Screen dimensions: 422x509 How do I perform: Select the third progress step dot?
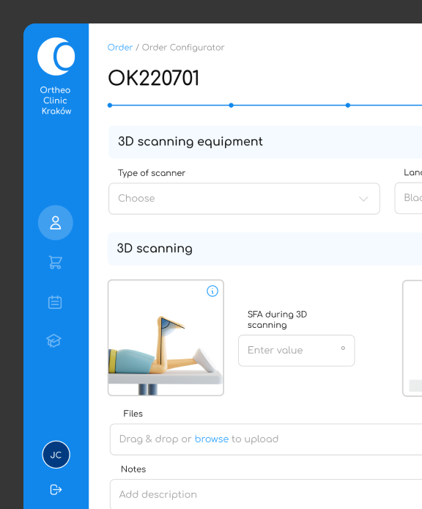[x=348, y=105]
